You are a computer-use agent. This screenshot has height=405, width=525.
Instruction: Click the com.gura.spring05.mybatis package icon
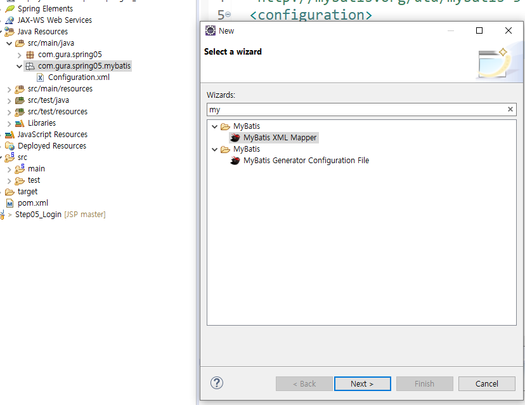click(30, 66)
